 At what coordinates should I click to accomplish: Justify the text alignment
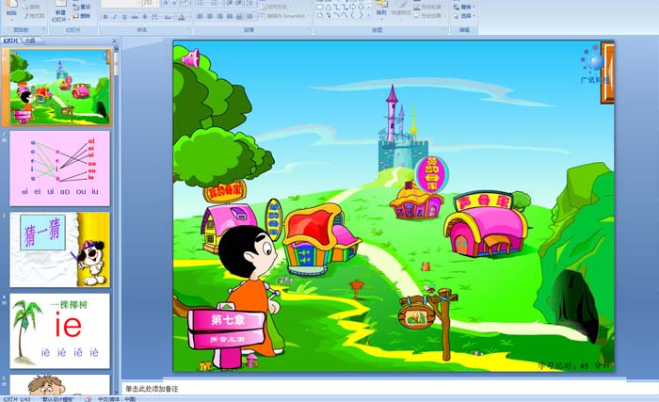230,16
